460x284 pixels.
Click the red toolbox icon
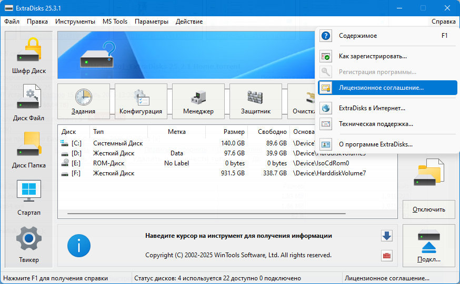387,256
